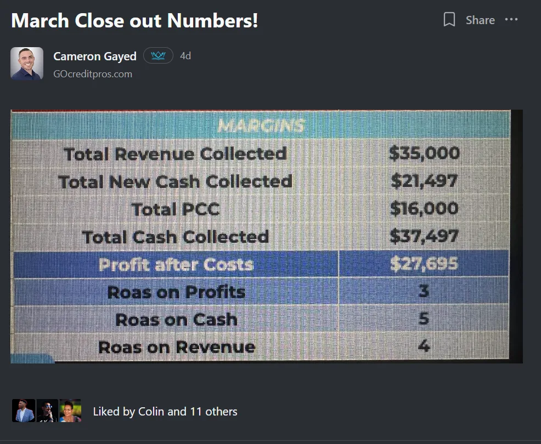Screen dimensions: 541x444
Task: View who liked: Colin and 11 others
Action: click(x=165, y=412)
